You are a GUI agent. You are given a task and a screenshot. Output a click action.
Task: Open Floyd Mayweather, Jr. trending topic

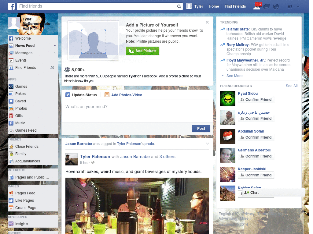click(x=245, y=60)
